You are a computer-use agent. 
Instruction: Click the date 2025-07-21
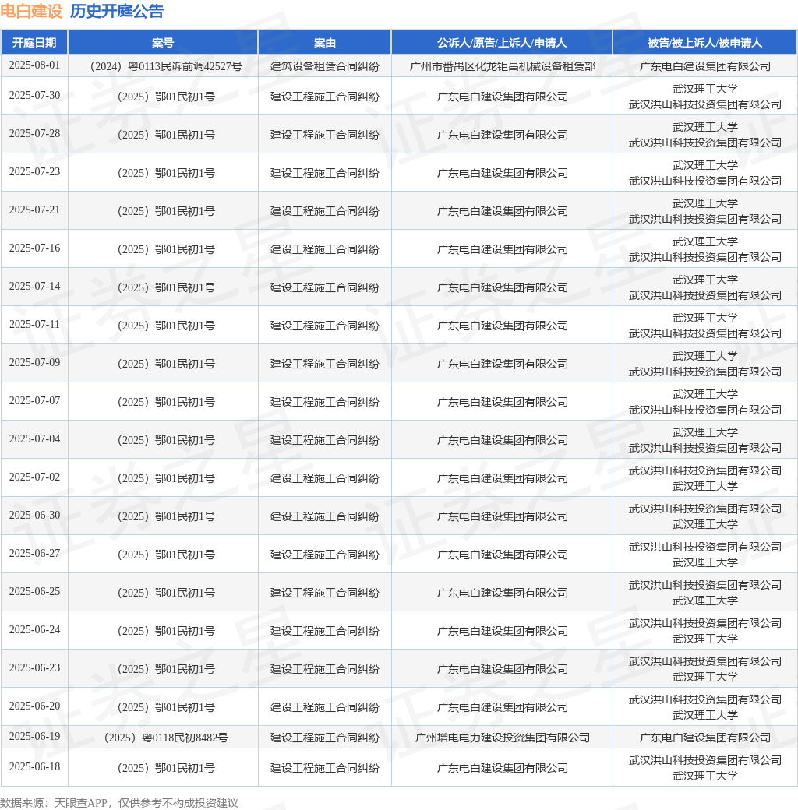[x=34, y=210]
